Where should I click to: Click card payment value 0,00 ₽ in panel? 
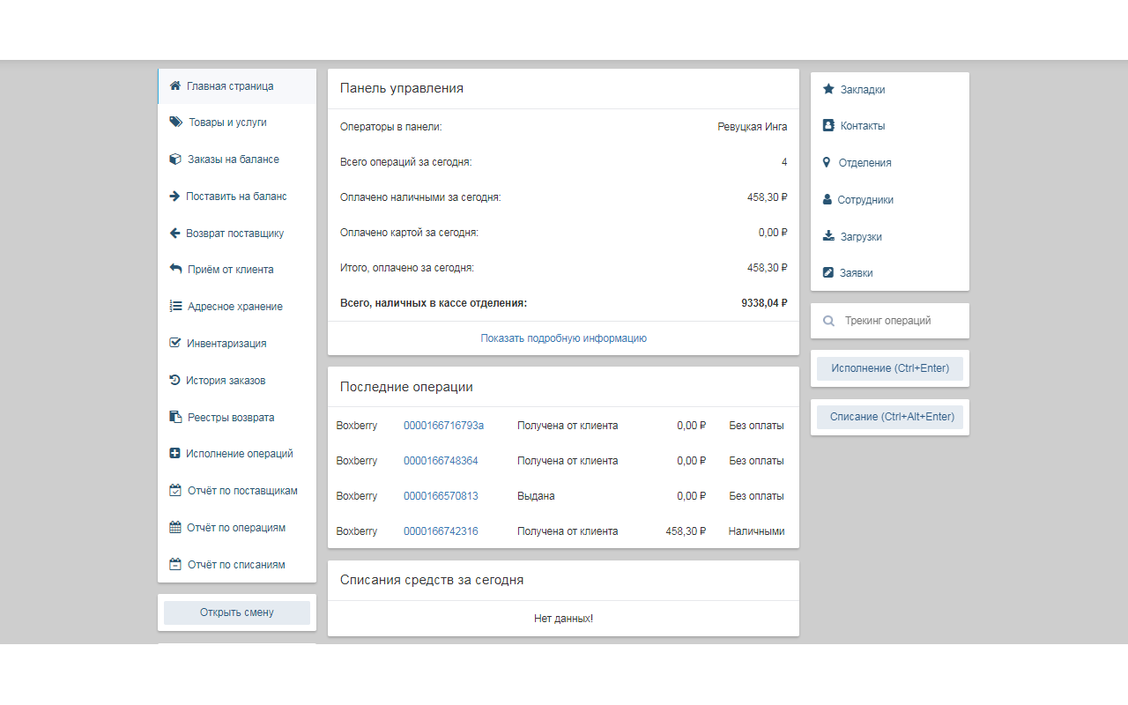[x=773, y=233]
